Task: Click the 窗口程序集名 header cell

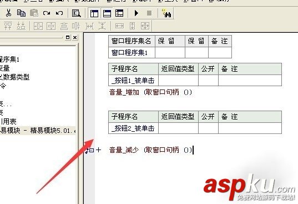Action: pos(132,41)
